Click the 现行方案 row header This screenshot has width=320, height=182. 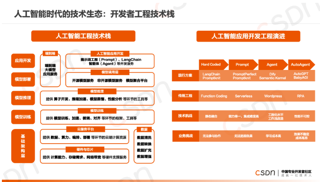click(x=185, y=76)
